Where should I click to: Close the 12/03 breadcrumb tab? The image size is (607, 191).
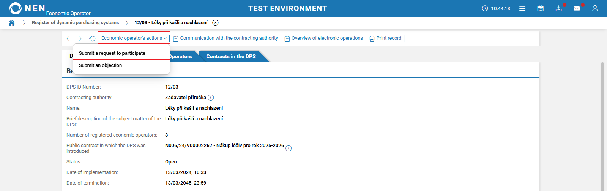(x=215, y=23)
